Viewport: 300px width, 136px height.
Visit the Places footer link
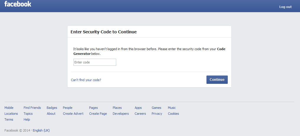click(117, 108)
